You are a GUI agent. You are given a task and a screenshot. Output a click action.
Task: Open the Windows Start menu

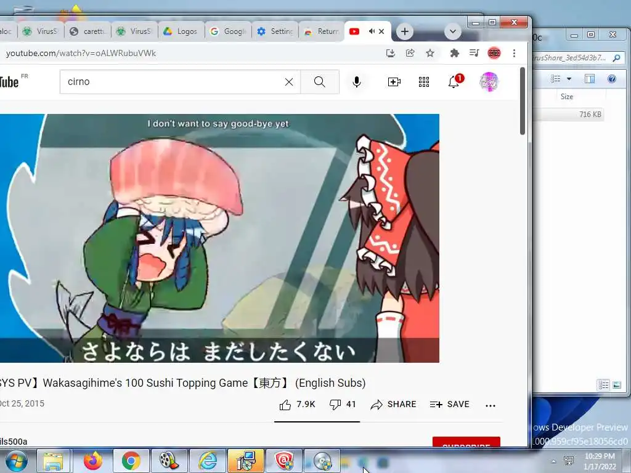tap(16, 461)
